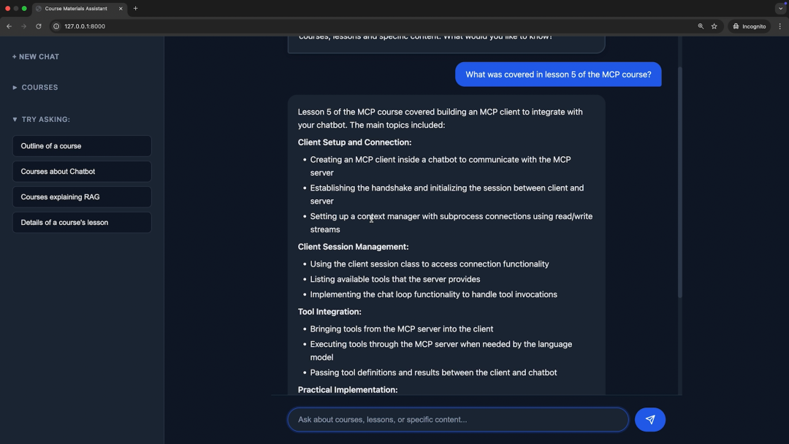789x444 pixels.
Task: Focus the 'Ask about courses' input field
Action: pos(458,420)
